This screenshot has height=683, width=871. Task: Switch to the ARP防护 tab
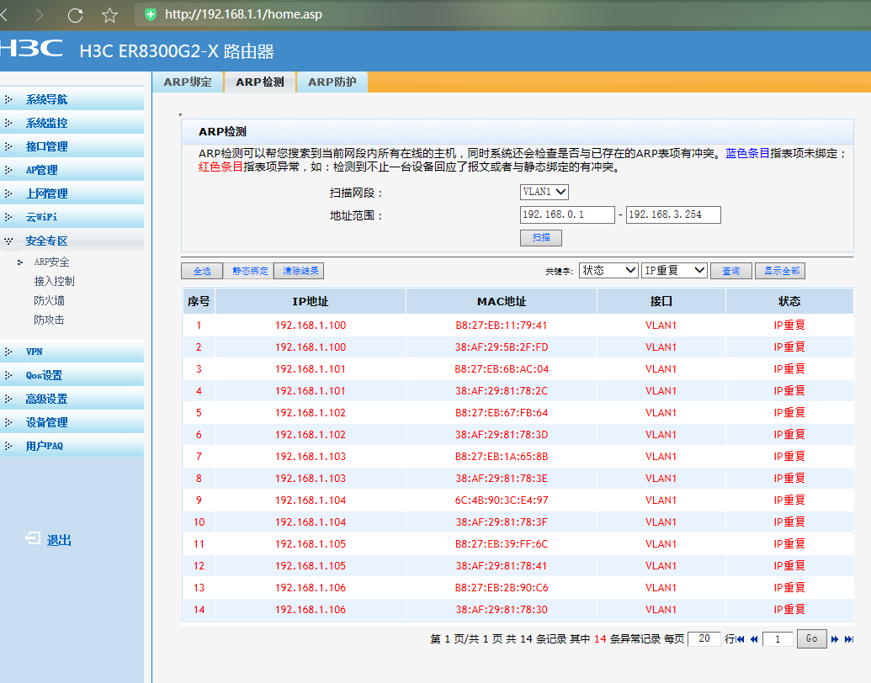332,82
